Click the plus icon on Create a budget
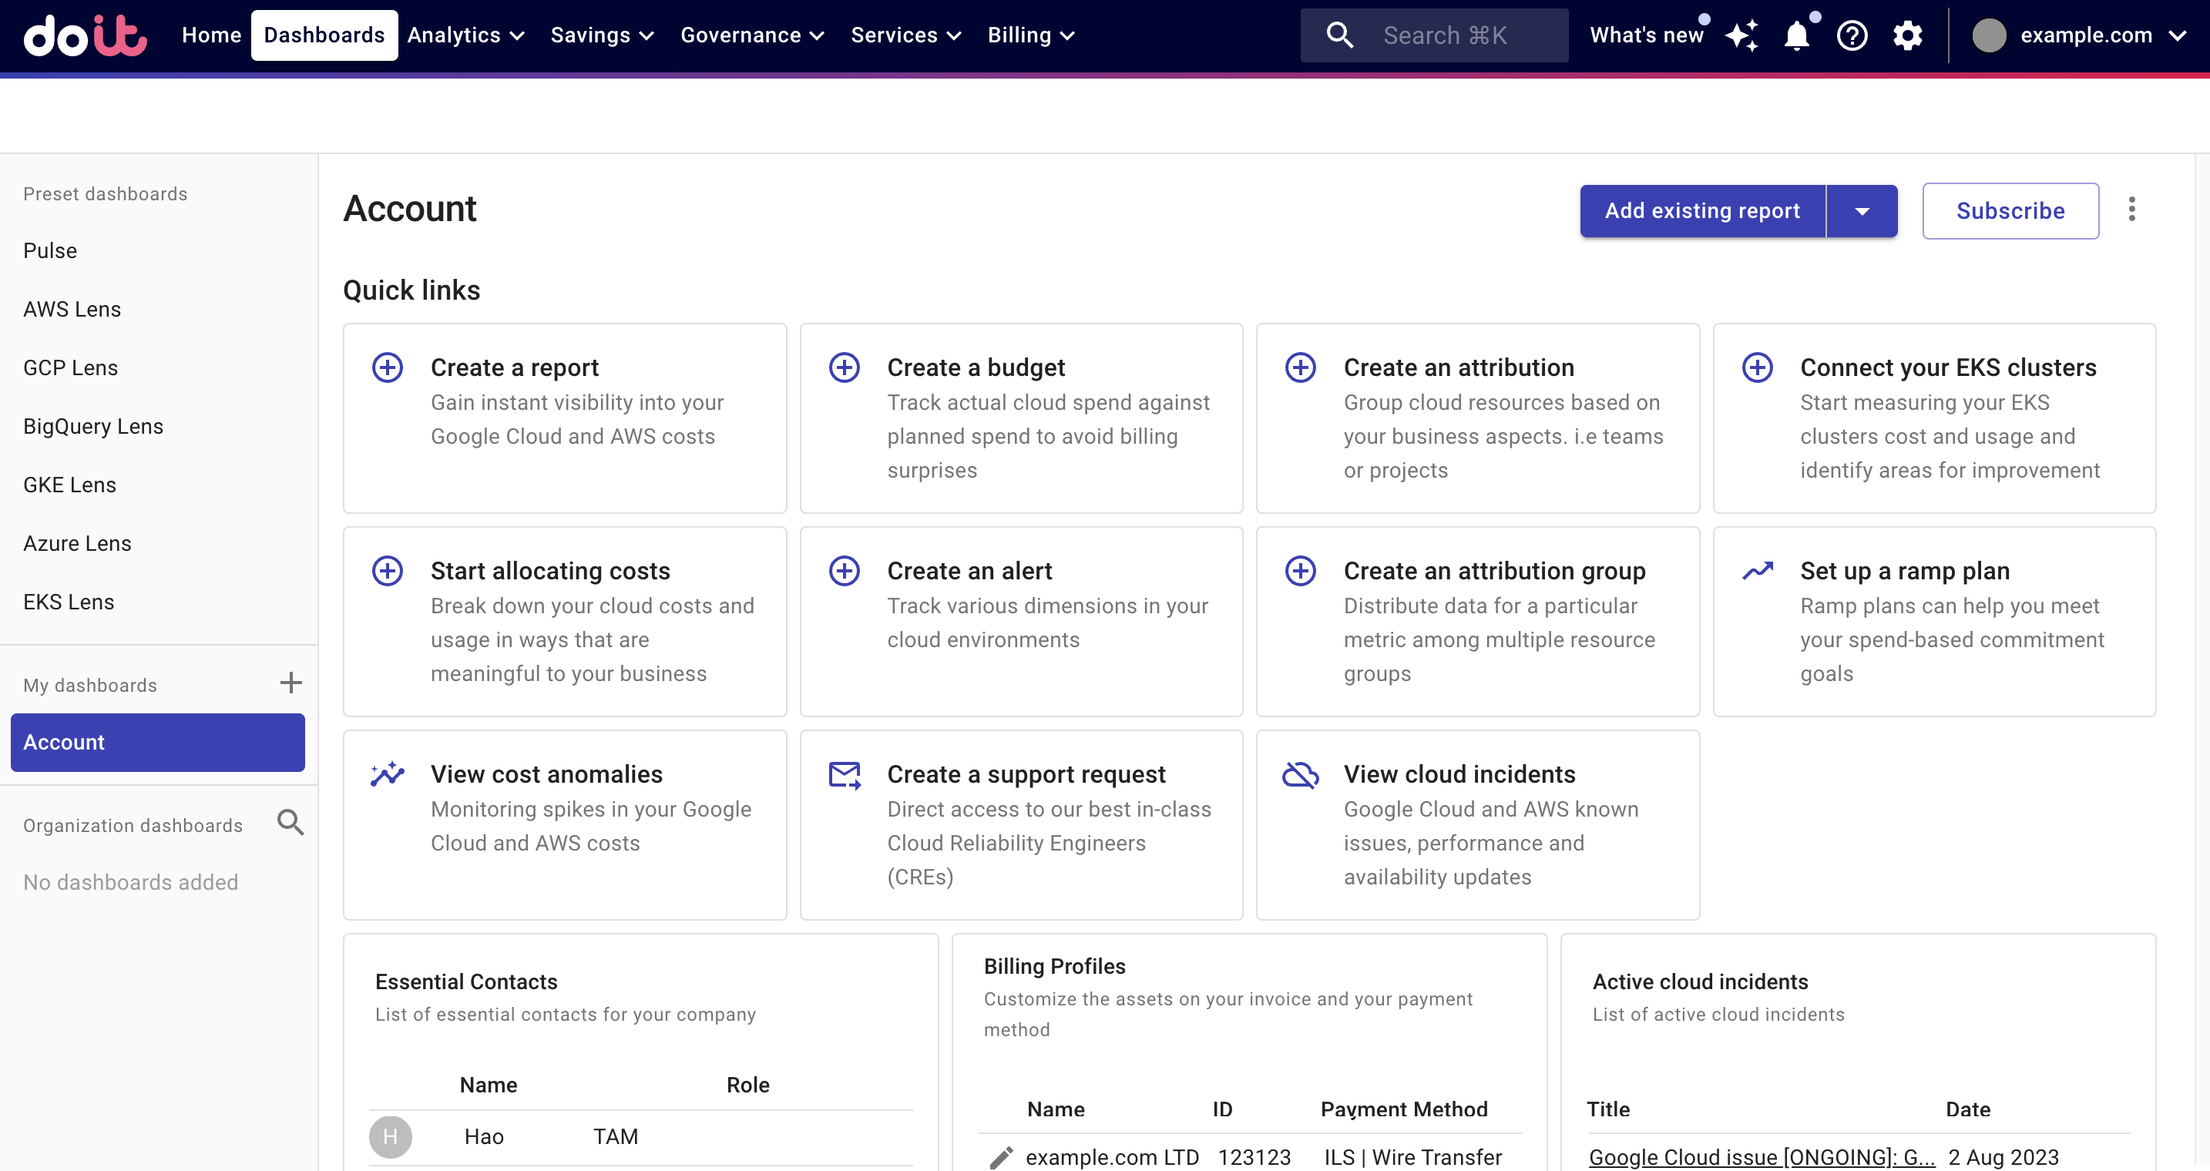 pos(845,367)
